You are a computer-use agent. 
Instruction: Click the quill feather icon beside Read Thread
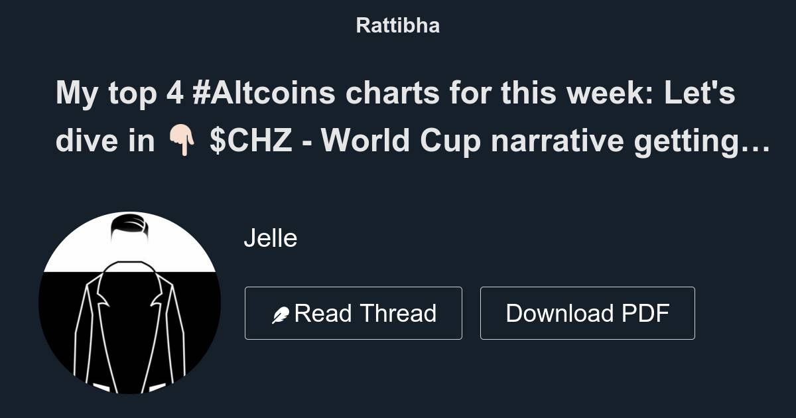(283, 312)
